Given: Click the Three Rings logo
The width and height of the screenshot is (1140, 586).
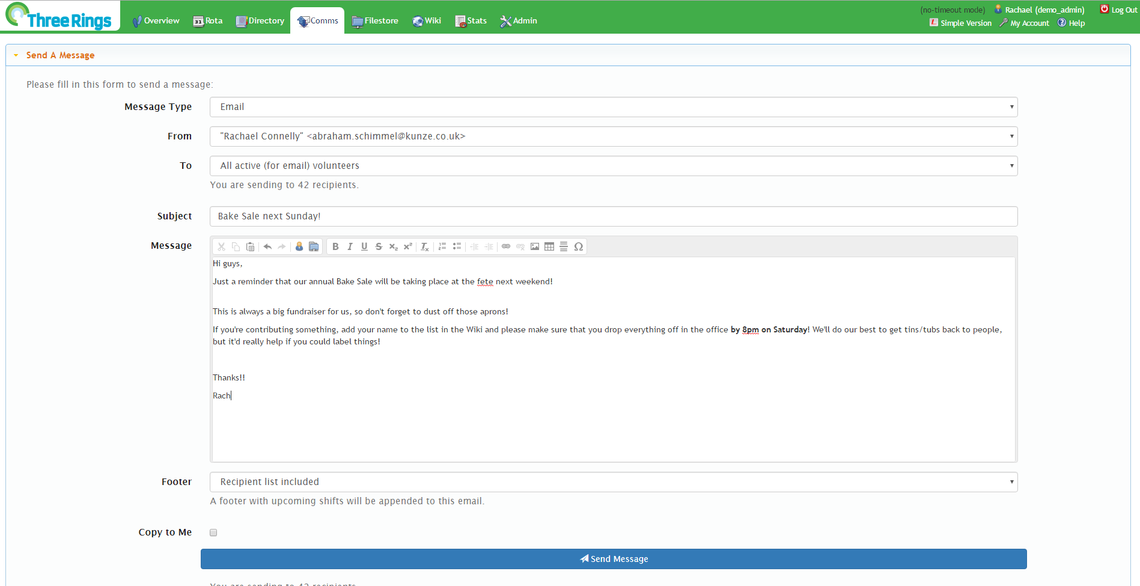Looking at the screenshot, I should 59,16.
